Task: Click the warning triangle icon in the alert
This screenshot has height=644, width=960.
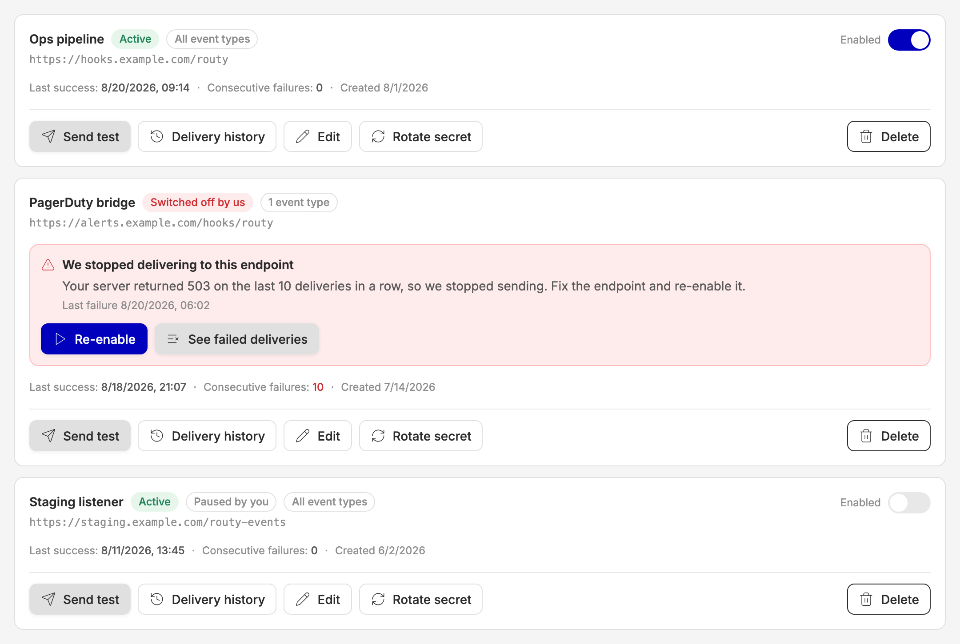Action: coord(48,265)
